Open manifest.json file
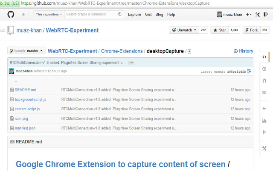 click(x=25, y=128)
